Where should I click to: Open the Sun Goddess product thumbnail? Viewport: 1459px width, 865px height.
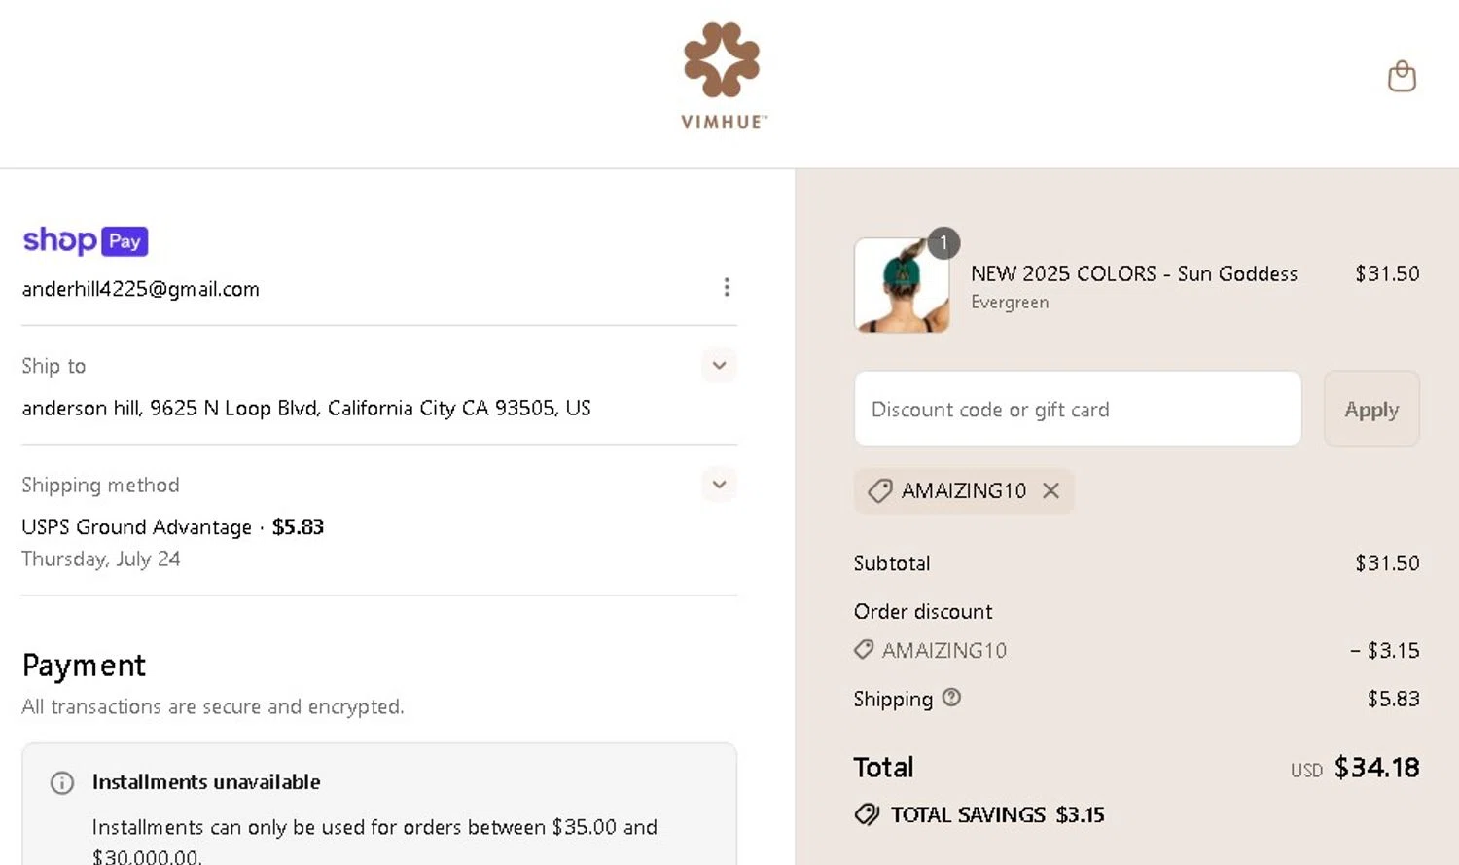(x=902, y=285)
